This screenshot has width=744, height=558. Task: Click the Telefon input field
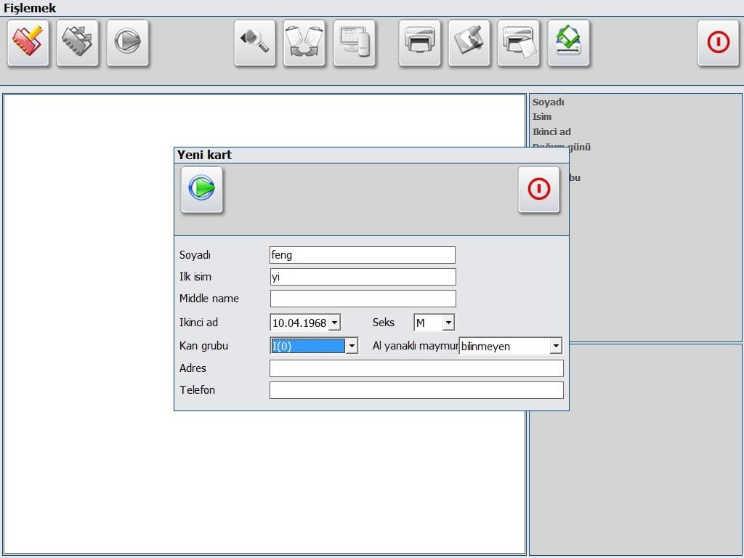pyautogui.click(x=416, y=390)
